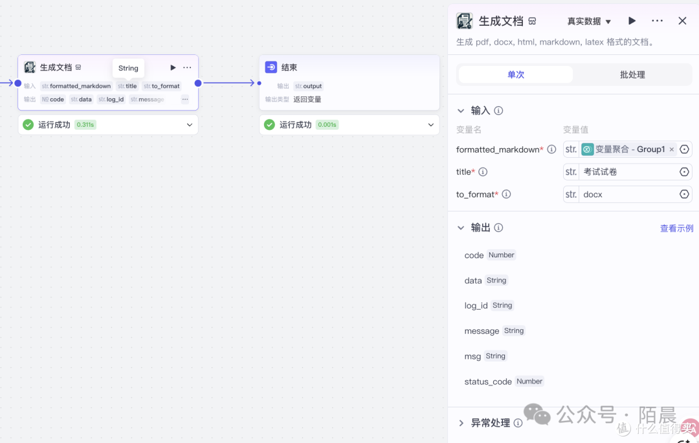Open variable selector for the title field
This screenshot has width=699, height=443.
[684, 172]
